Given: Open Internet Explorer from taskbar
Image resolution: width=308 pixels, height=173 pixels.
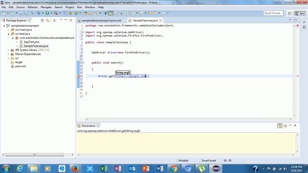Looking at the screenshot, I should (x=20, y=169).
